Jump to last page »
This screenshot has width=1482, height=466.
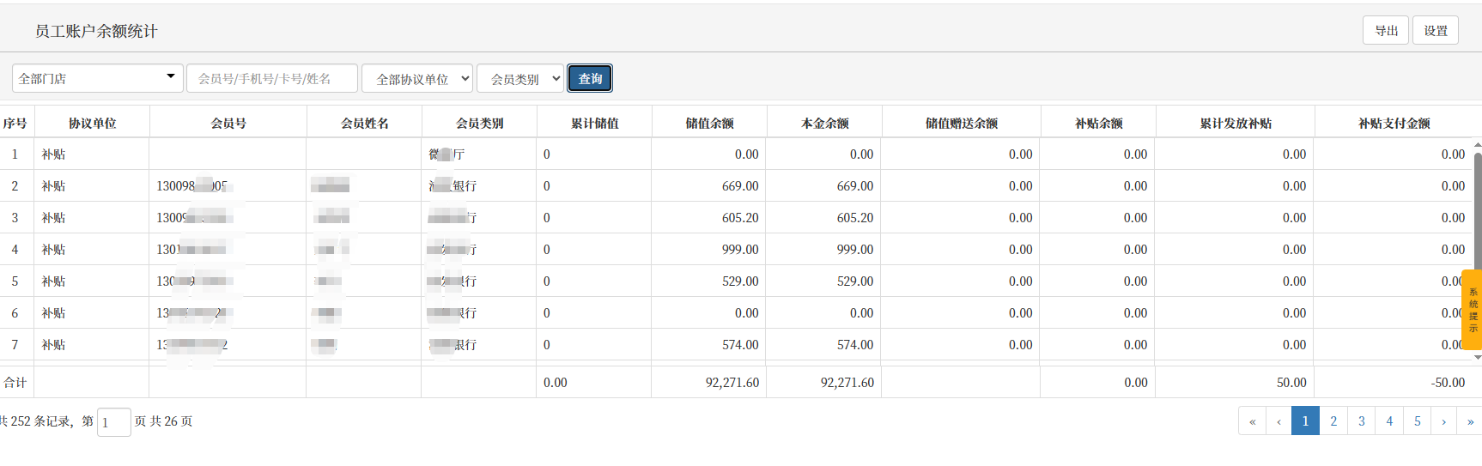click(x=1470, y=421)
